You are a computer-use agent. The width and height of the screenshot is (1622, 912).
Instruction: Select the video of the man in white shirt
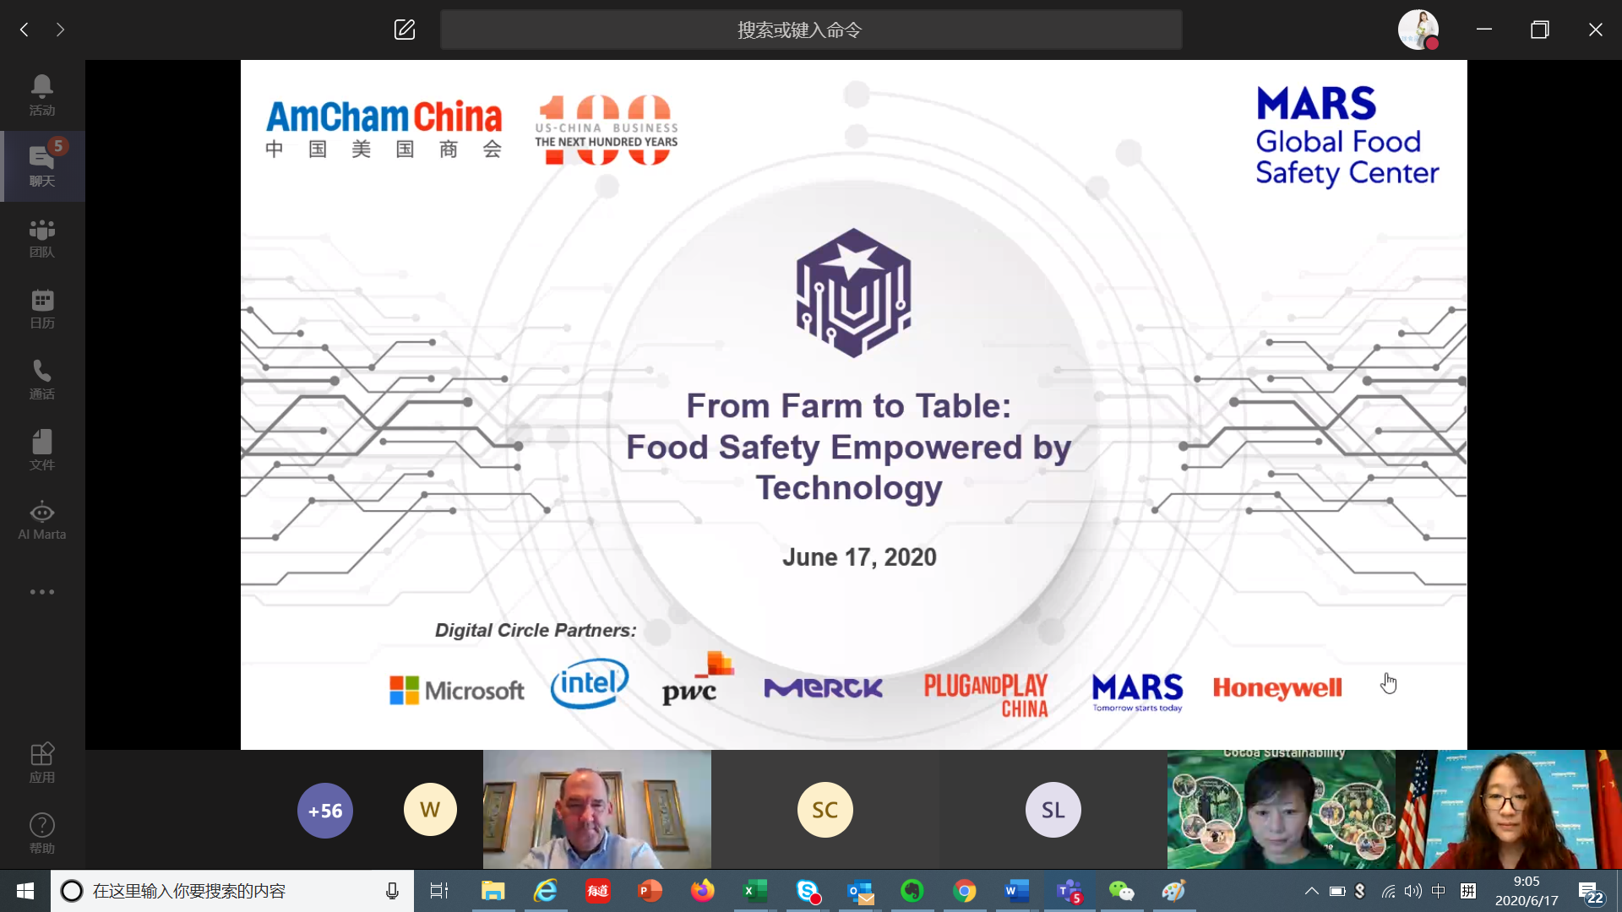tap(597, 809)
